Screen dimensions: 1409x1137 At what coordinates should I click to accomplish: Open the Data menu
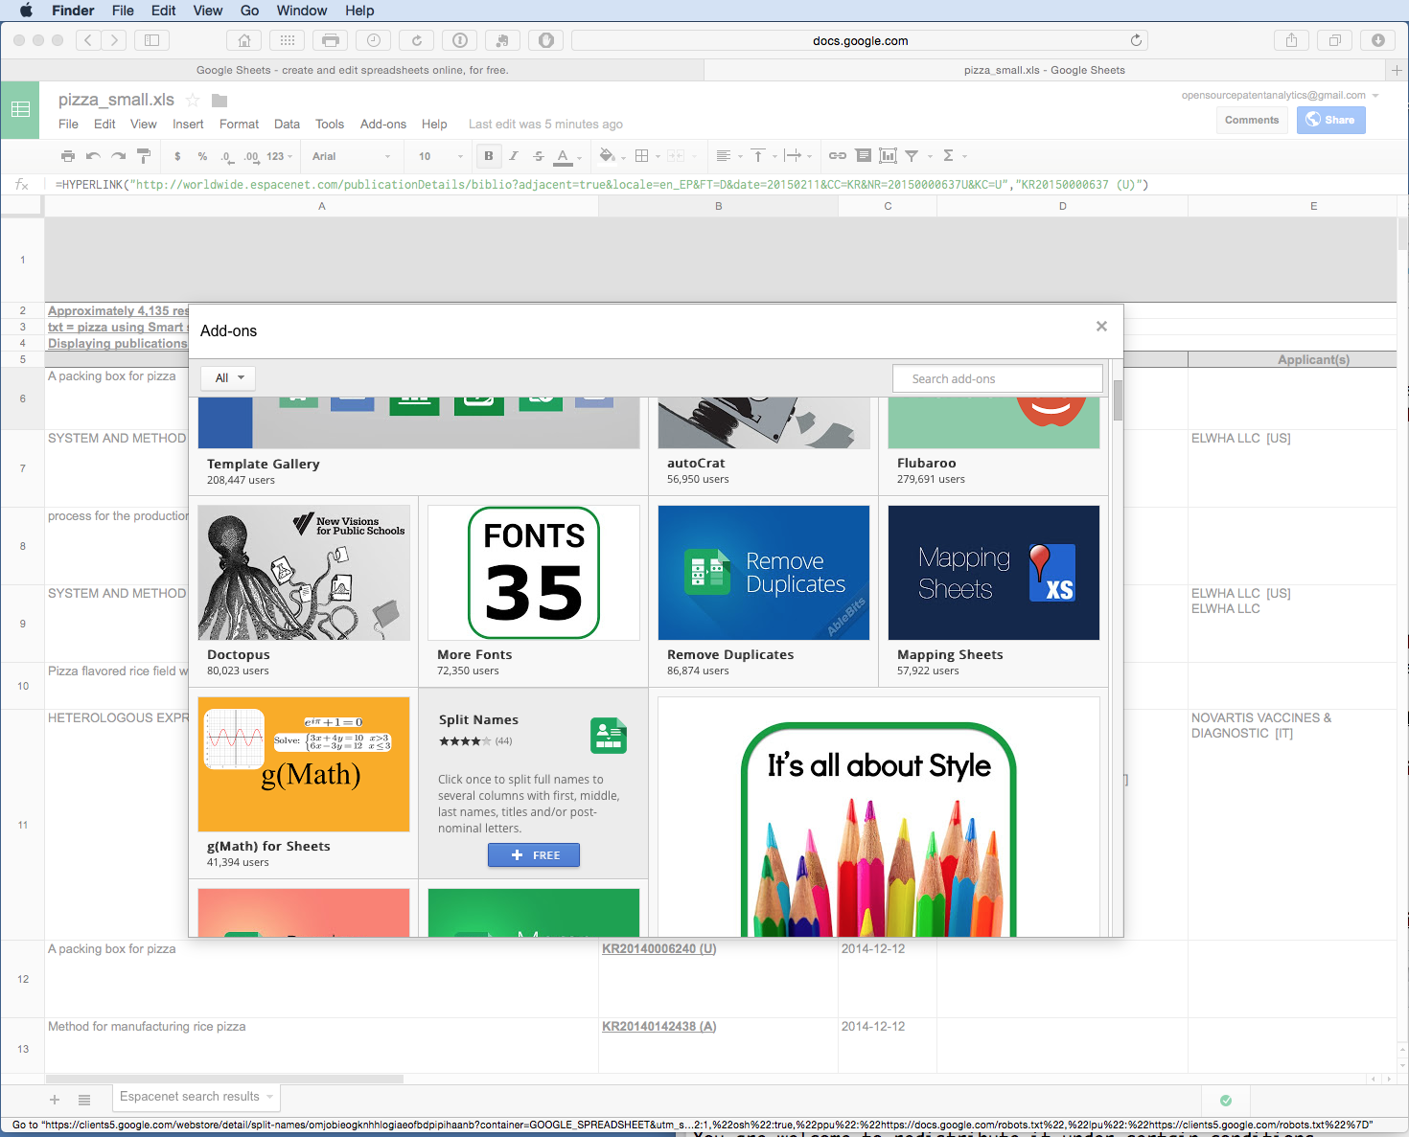[287, 125]
